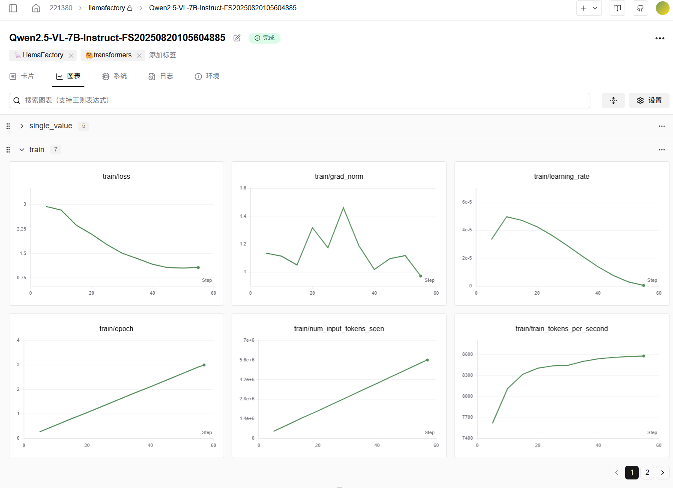Open the 设置 settings button
Screen dimensions: 673x488
tap(649, 101)
